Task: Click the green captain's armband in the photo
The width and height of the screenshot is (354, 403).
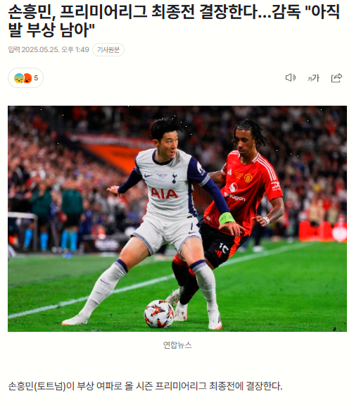Action: pyautogui.click(x=227, y=218)
